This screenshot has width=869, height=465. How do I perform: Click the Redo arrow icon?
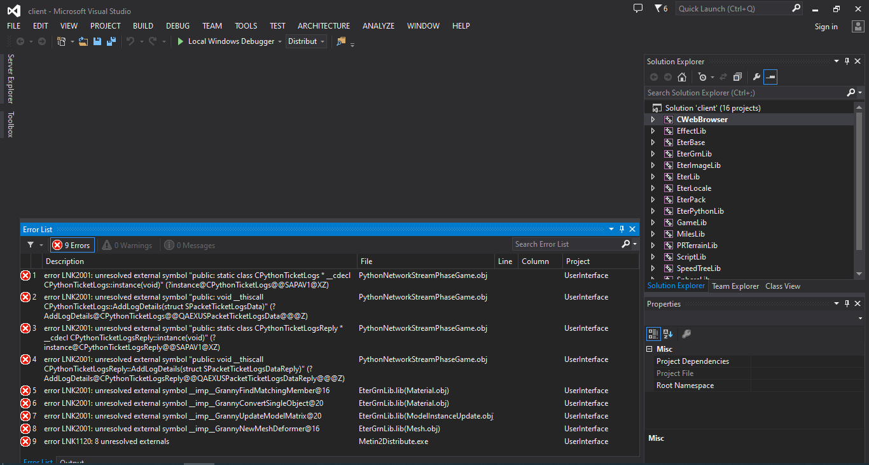pos(153,41)
